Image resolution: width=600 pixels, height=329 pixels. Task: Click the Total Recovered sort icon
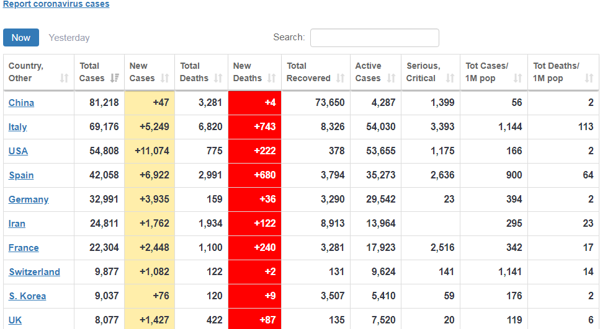[340, 78]
